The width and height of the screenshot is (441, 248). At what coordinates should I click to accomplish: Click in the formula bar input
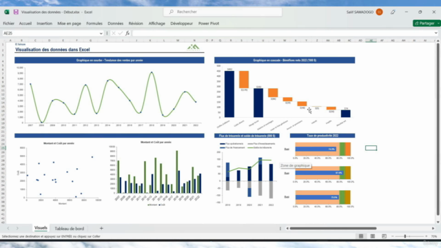pos(283,33)
